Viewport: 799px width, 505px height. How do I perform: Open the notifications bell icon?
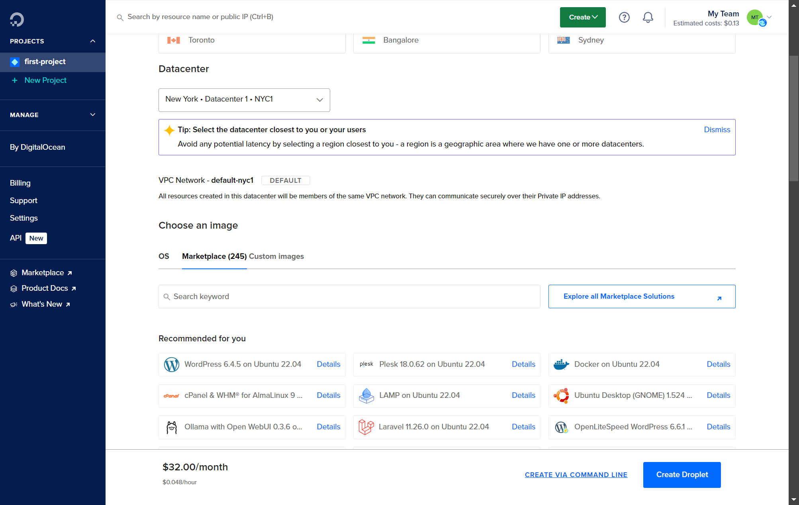click(x=648, y=17)
